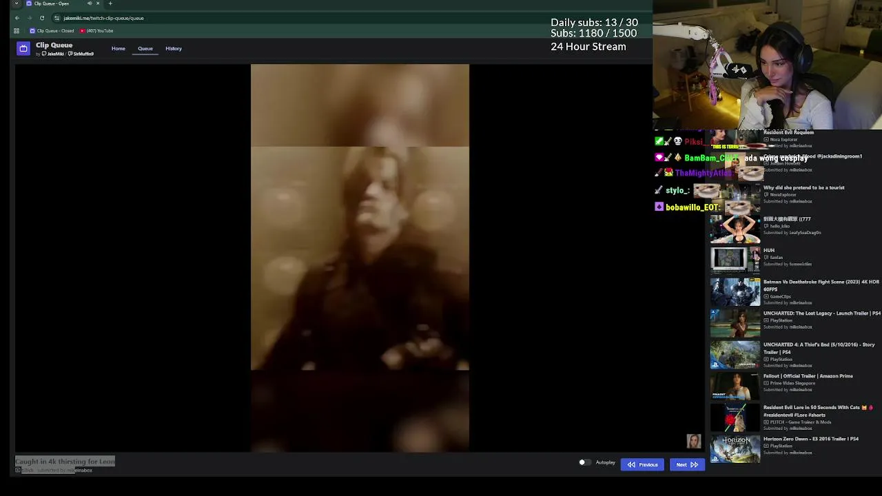Open the bookmarks apps grid icon
The height and width of the screenshot is (496, 882).
pos(17,30)
